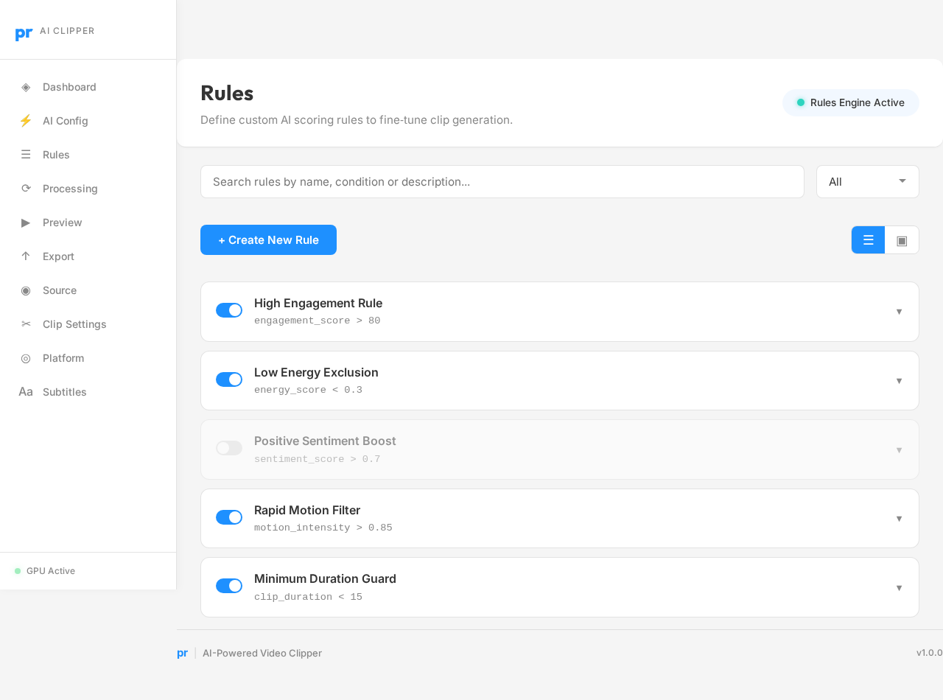Switch to list view layout
Image resolution: width=943 pixels, height=700 pixels.
coord(868,240)
